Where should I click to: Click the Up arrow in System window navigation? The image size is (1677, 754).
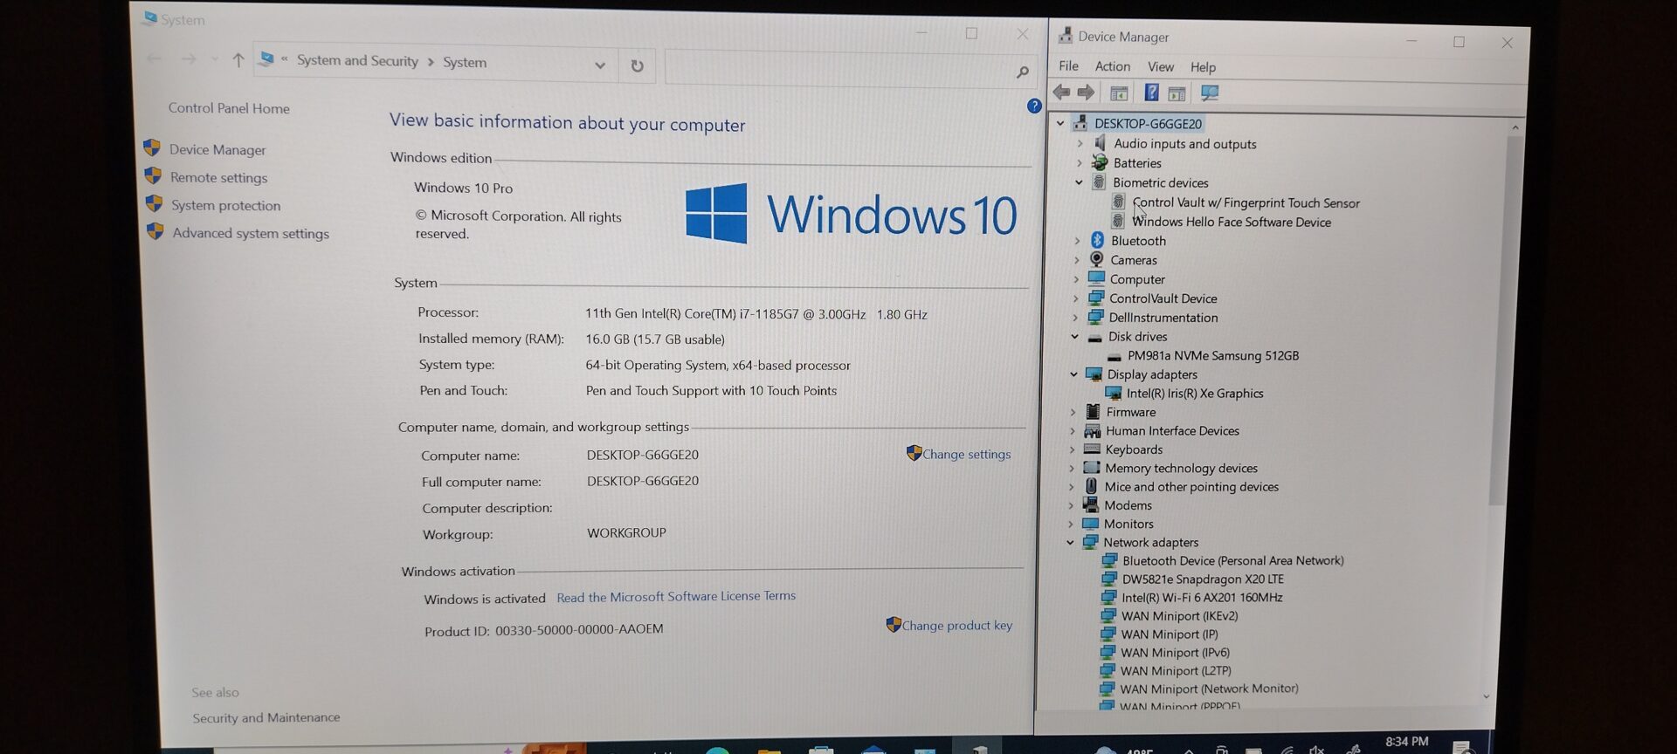click(238, 60)
